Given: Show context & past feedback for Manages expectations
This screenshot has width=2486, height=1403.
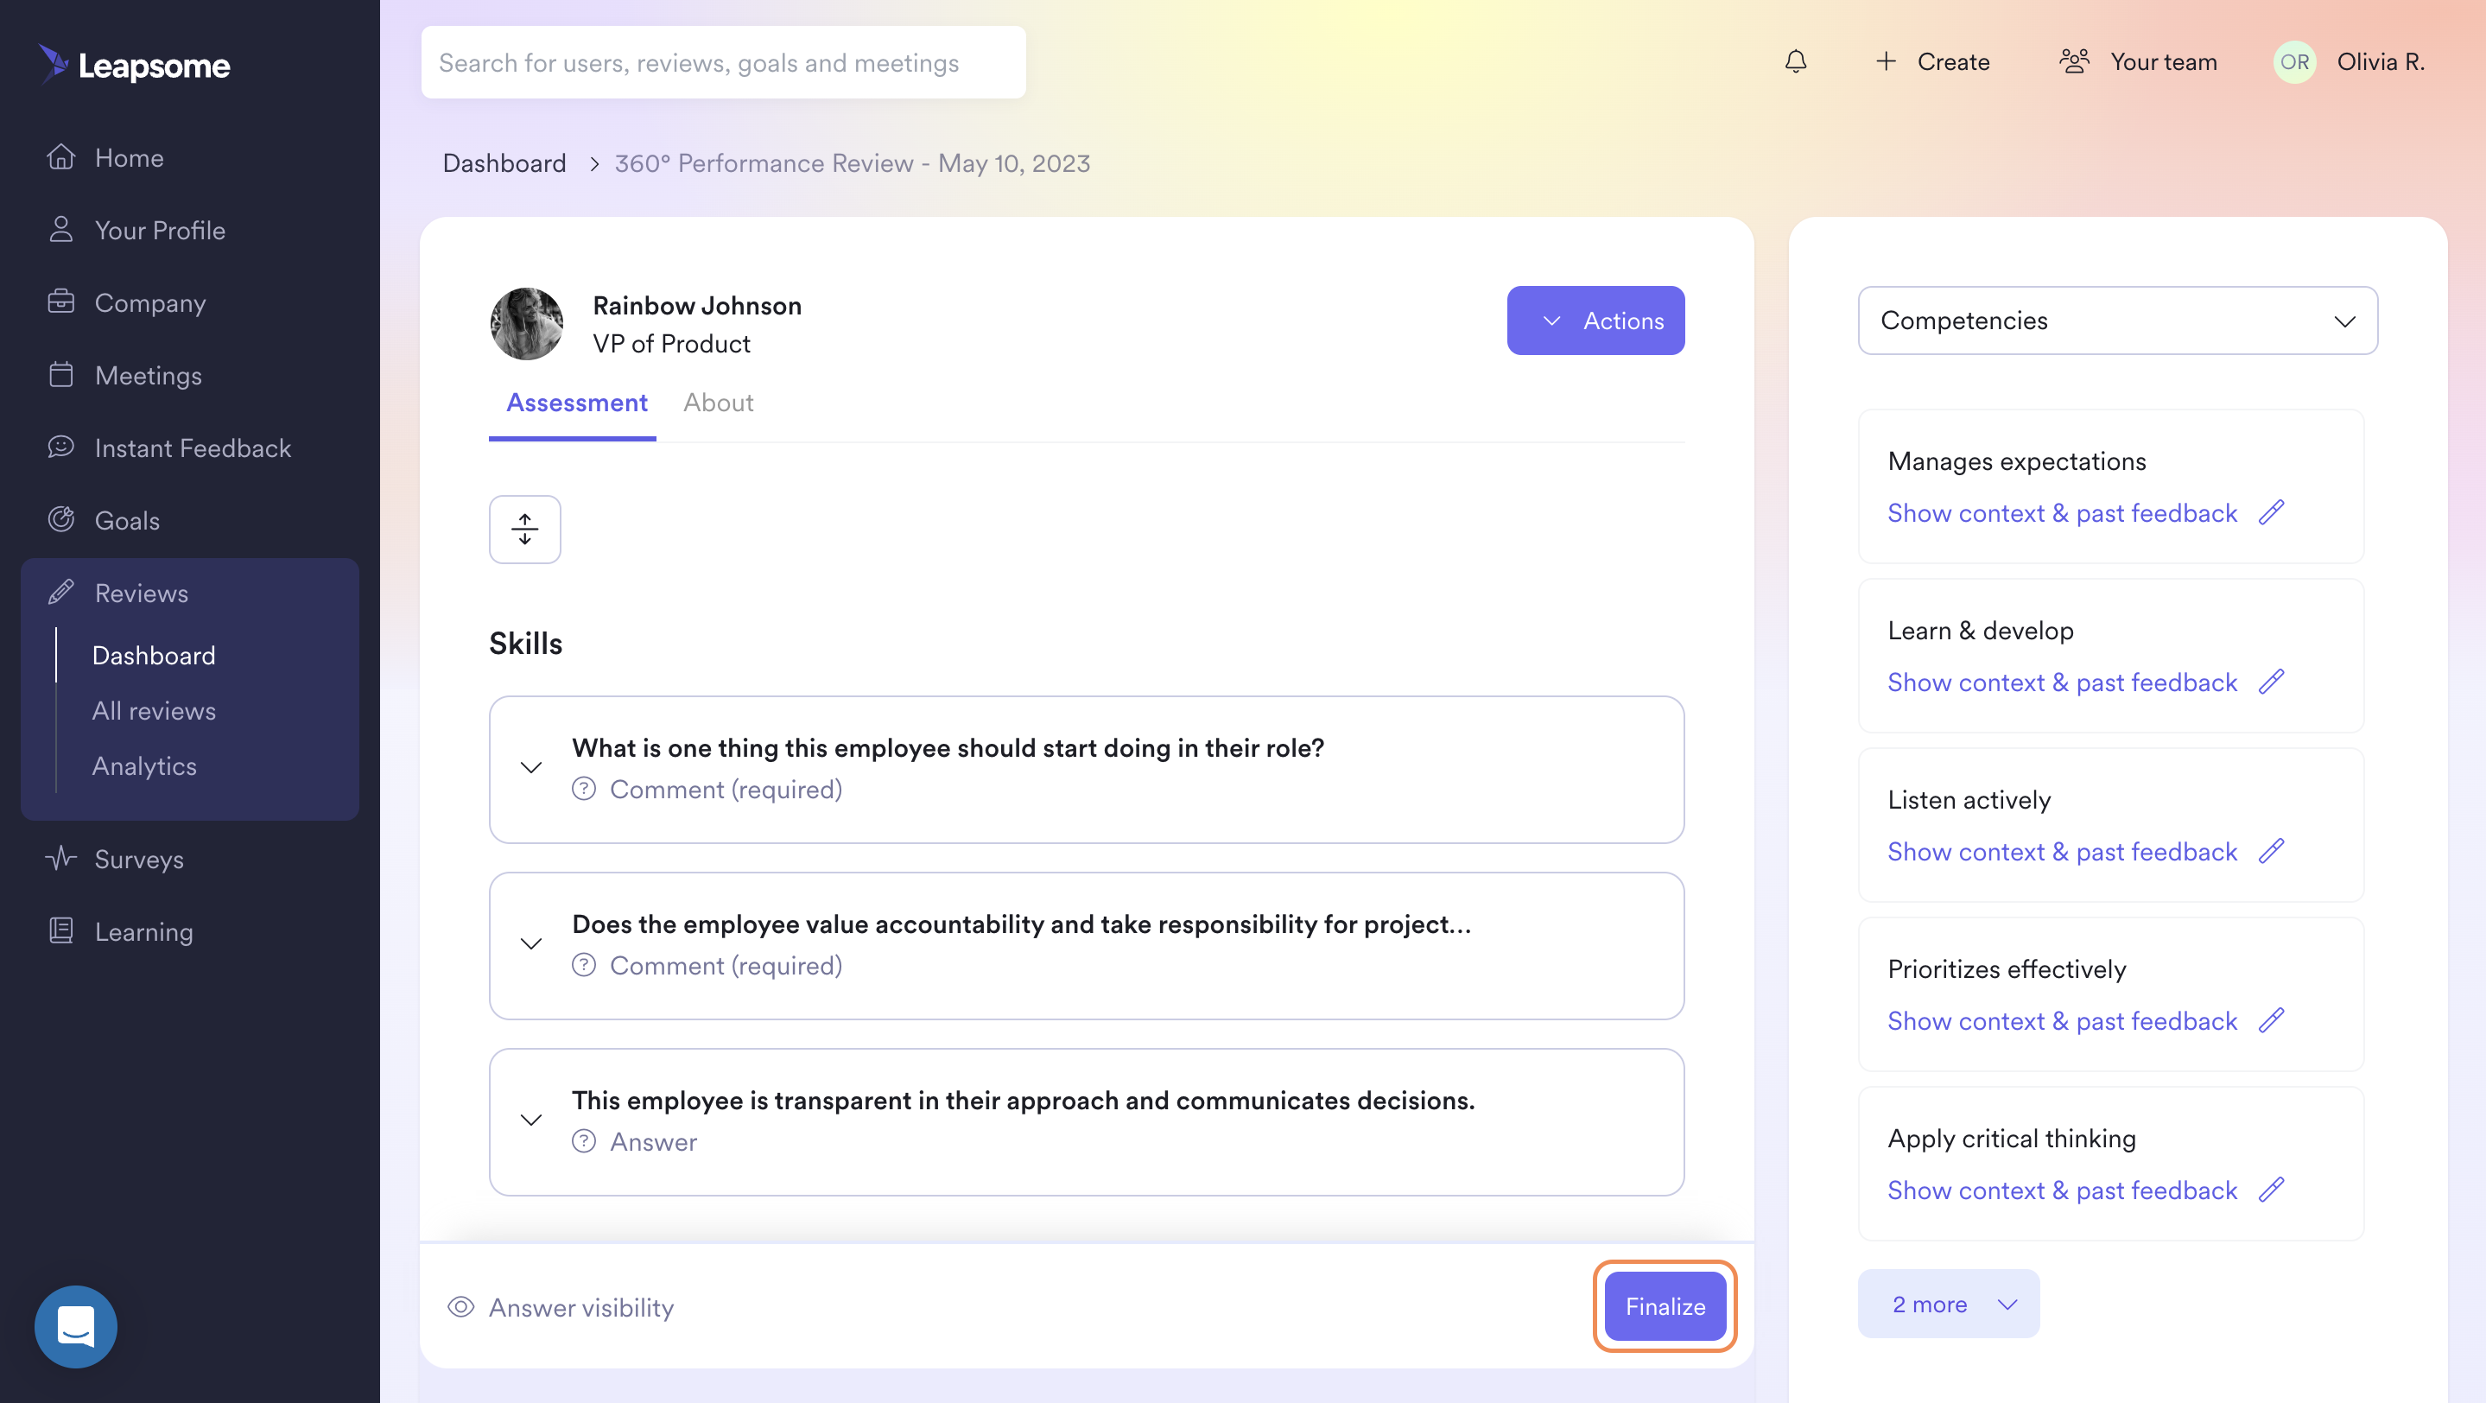Looking at the screenshot, I should pos(2063,513).
